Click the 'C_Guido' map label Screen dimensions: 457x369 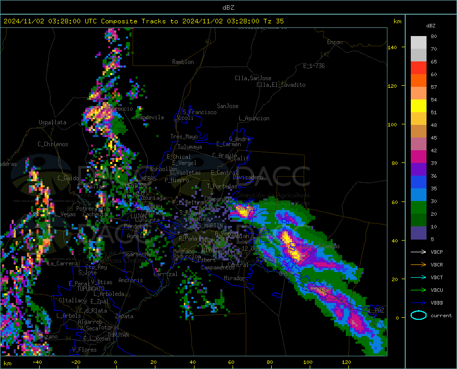[x=68, y=178]
